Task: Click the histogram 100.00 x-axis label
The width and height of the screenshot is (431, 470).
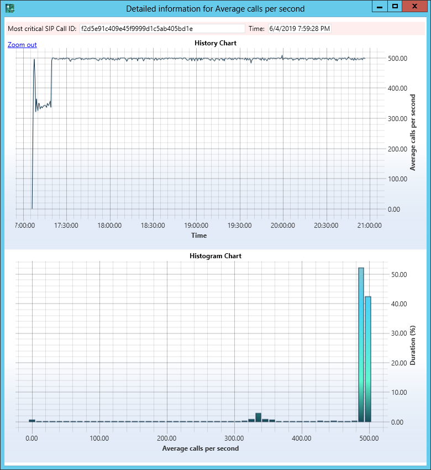Action: point(99,438)
